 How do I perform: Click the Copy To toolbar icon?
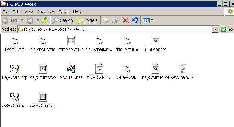[116, 20]
